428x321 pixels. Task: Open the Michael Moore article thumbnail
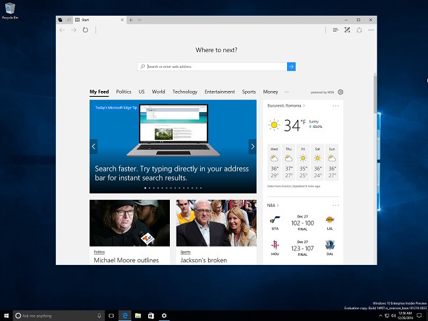(130, 223)
